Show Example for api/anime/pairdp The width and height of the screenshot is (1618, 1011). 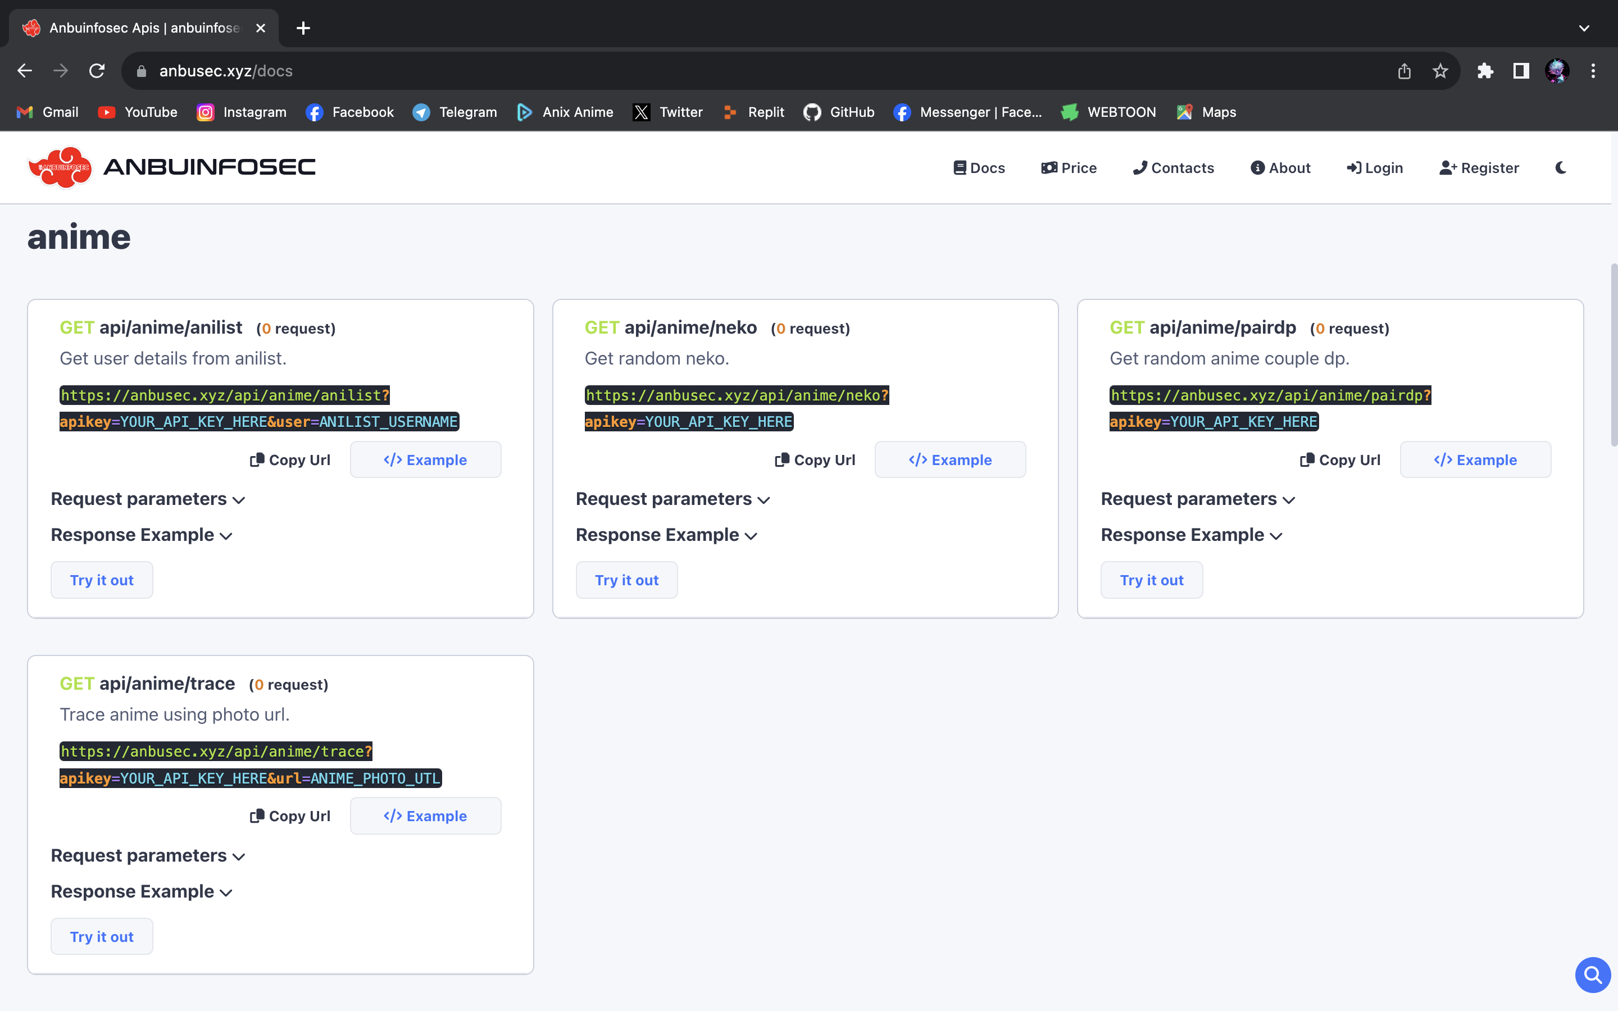[1476, 459]
